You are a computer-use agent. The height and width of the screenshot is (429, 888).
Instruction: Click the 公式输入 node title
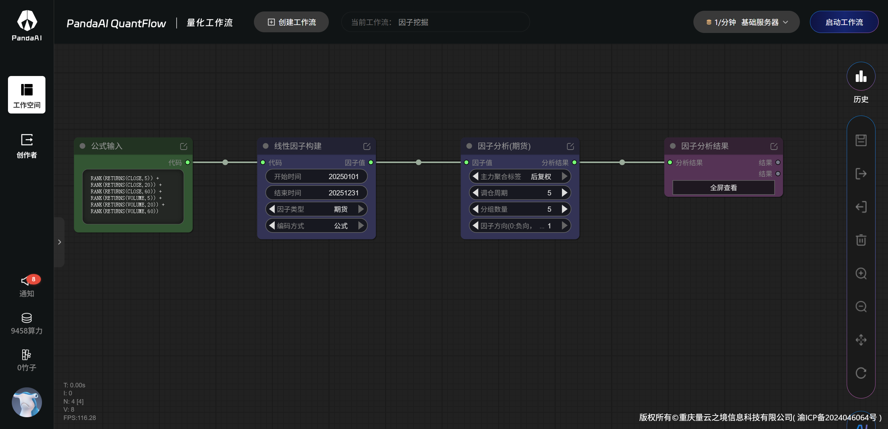pyautogui.click(x=107, y=146)
